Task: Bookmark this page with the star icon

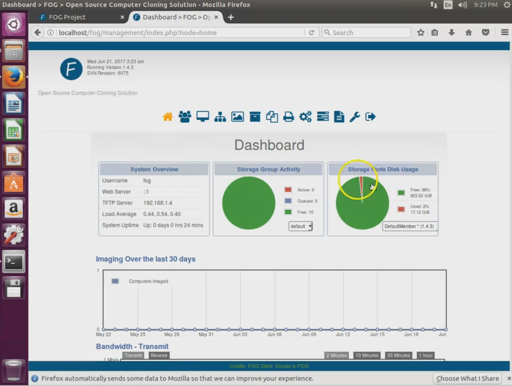Action: [x=420, y=32]
